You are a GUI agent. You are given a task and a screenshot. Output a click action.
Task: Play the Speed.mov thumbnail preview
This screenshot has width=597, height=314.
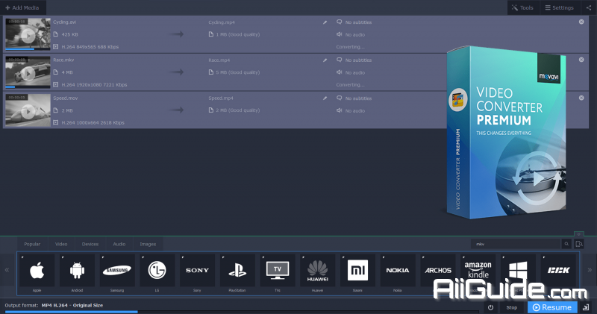[28, 112]
